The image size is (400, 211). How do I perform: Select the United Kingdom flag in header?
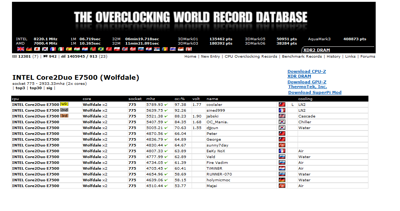(21, 49)
